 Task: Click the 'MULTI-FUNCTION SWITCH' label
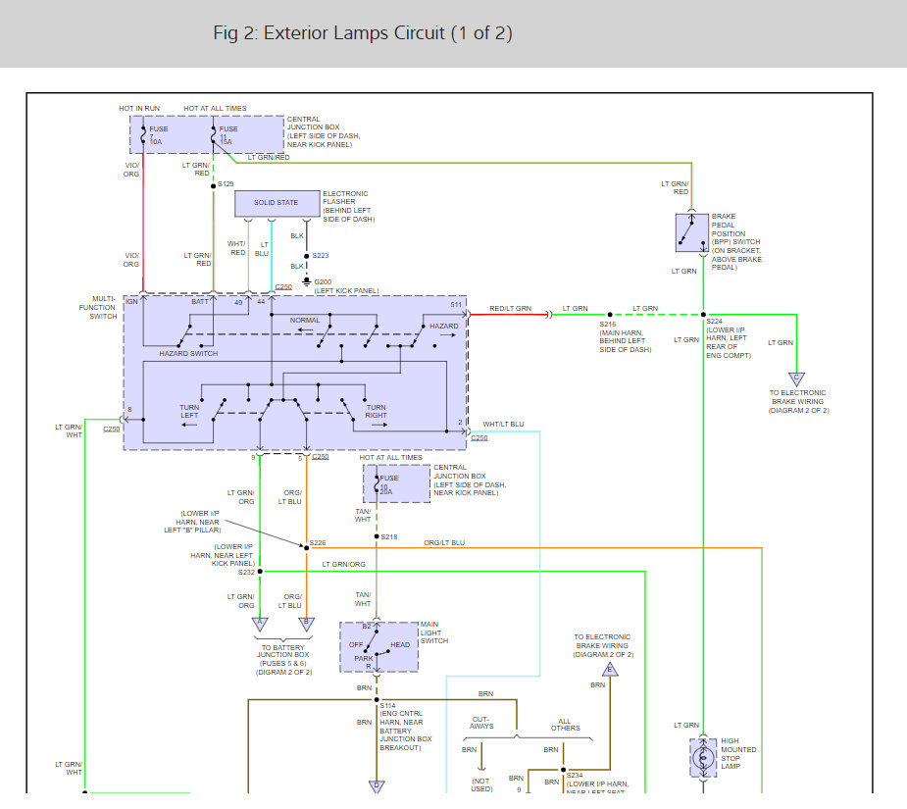point(98,307)
